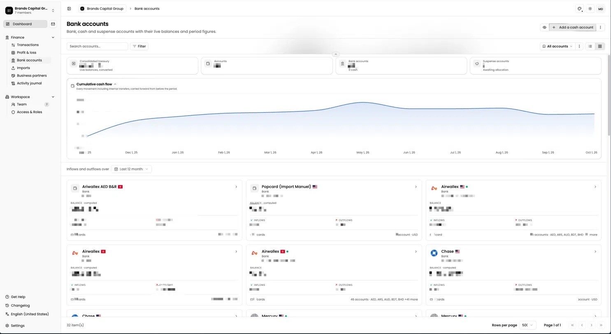Open Popcard (Import Manuel) account card
The image size is (611, 334).
tap(334, 210)
